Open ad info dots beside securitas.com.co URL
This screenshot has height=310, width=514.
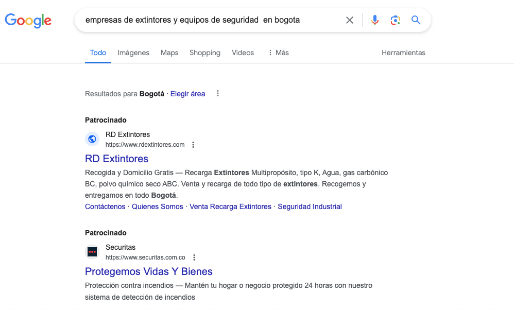[x=194, y=257]
